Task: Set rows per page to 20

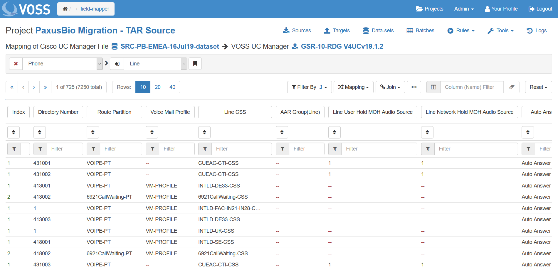Action: [158, 87]
